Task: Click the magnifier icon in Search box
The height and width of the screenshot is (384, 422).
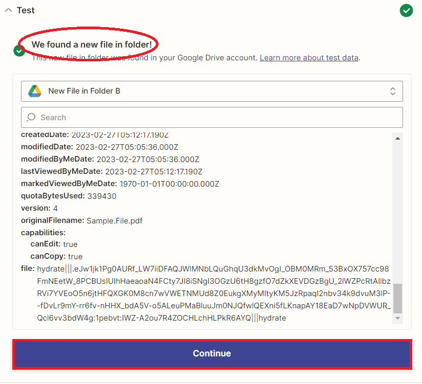Action: coord(31,117)
